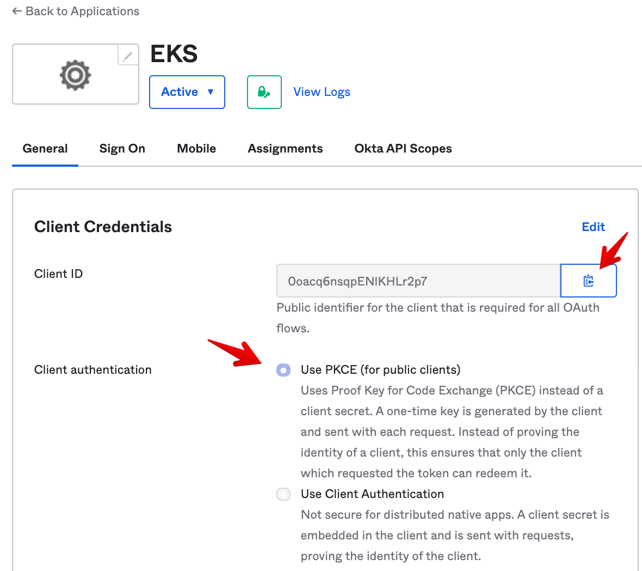The height and width of the screenshot is (571, 642).
Task: Click the View Logs link
Action: click(322, 92)
